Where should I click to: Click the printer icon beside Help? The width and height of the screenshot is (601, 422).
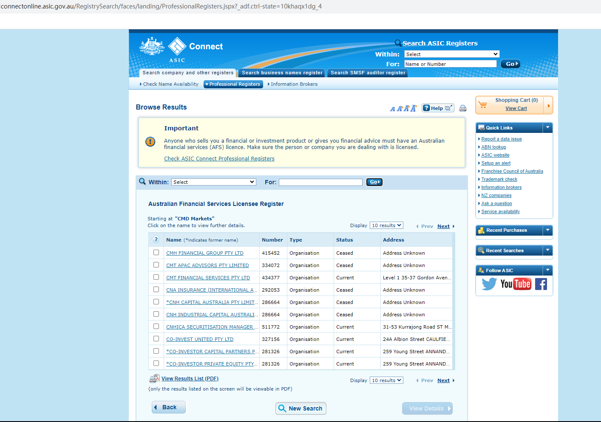point(463,108)
